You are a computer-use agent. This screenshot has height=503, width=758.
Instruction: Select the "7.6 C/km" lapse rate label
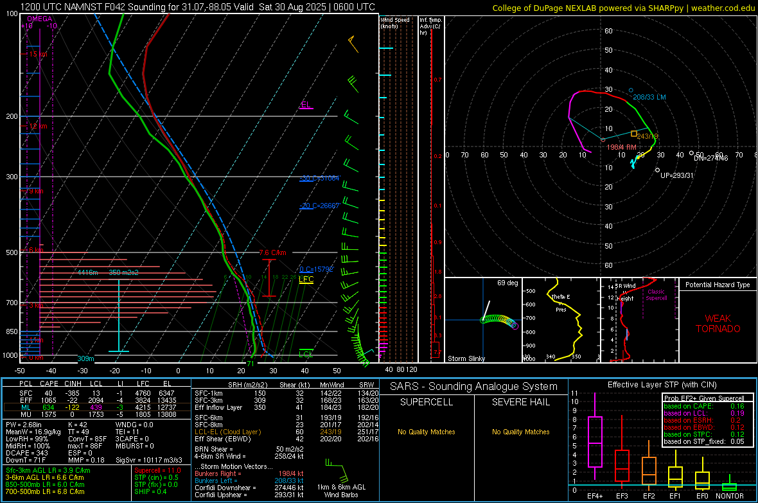(272, 252)
